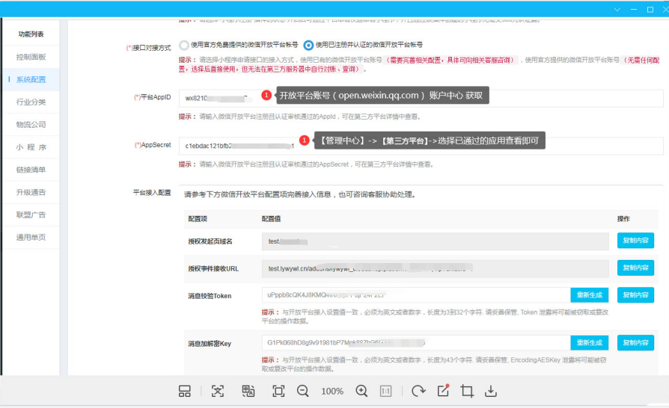This screenshot has height=408, width=669.
Task: Open 联盟广告 in the sidebar
Action: click(x=31, y=214)
